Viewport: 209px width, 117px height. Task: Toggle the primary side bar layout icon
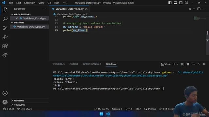(x=170, y=3)
